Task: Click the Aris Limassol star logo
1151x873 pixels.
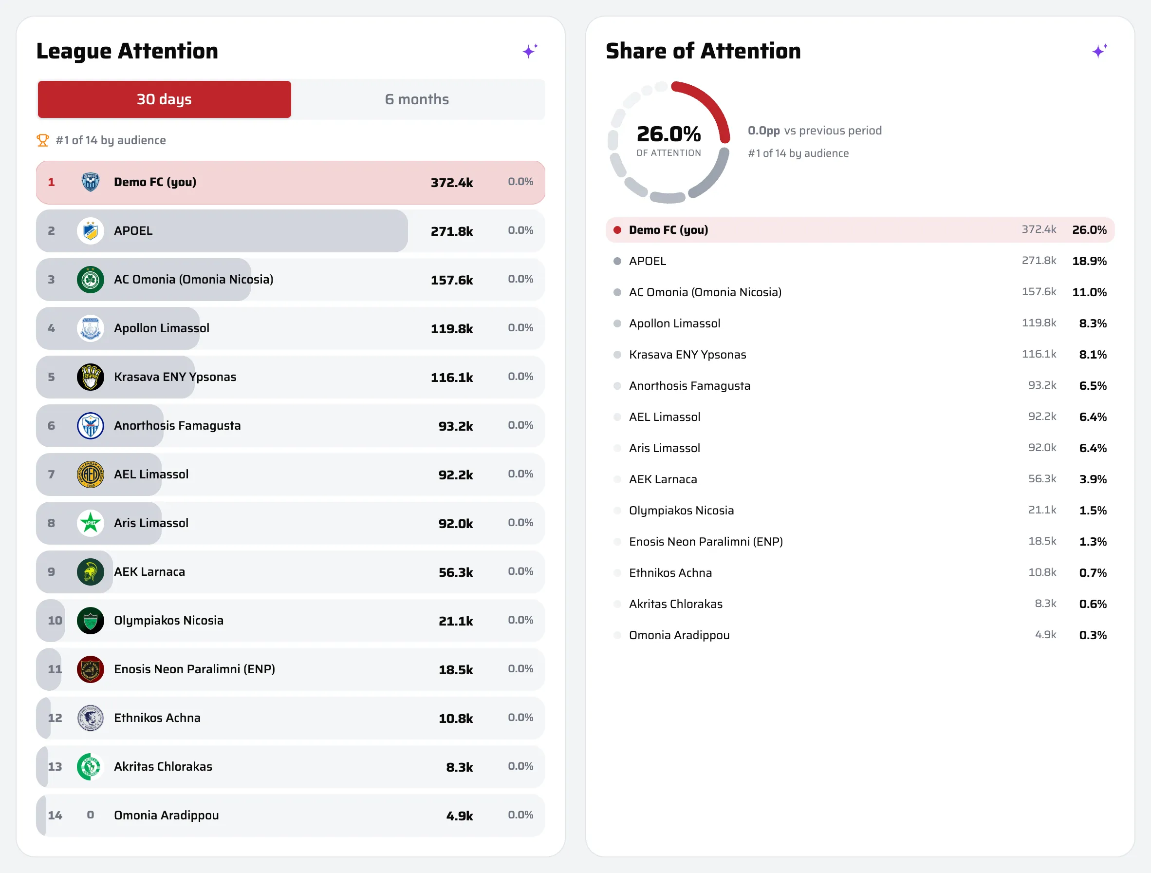Action: tap(91, 523)
